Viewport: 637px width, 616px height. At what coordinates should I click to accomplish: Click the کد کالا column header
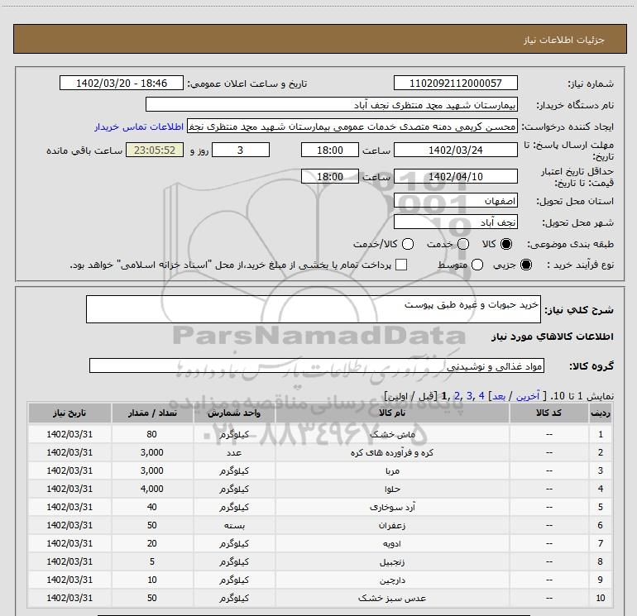coord(548,413)
